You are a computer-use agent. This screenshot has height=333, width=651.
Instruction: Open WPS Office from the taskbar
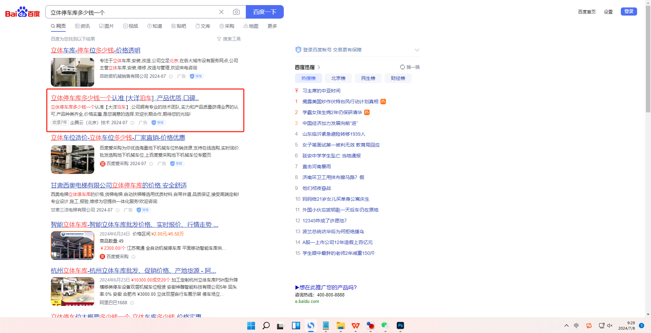355,326
